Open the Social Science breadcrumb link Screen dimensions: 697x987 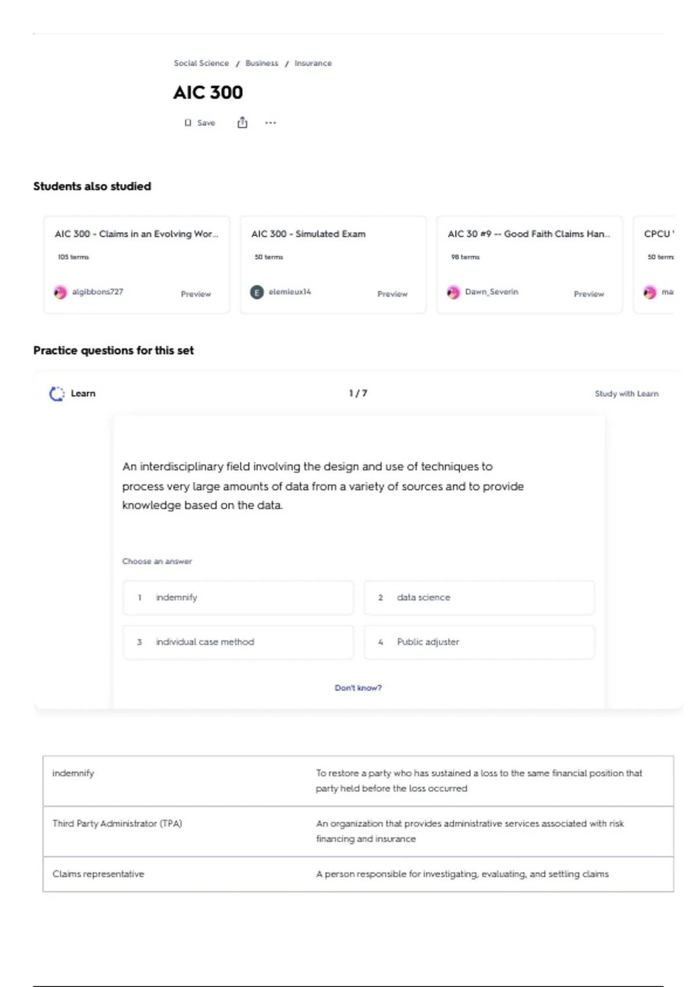(201, 63)
